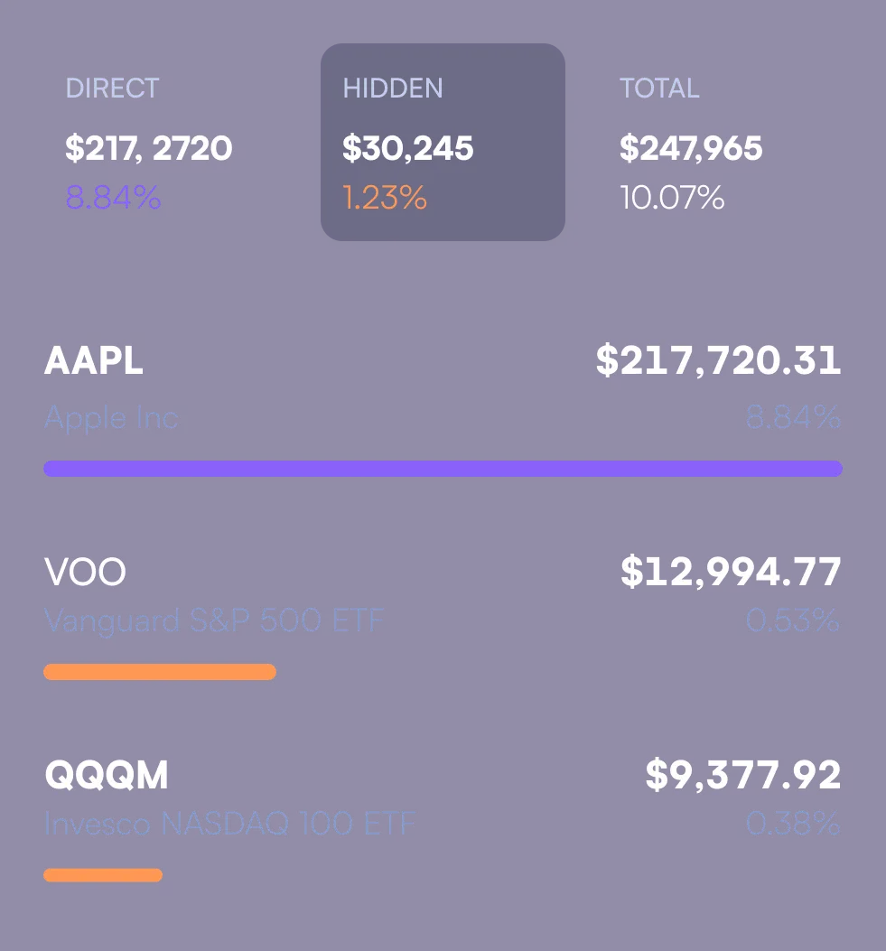The width and height of the screenshot is (886, 951).
Task: Open the Apple Inc holding details
Action: 111,417
